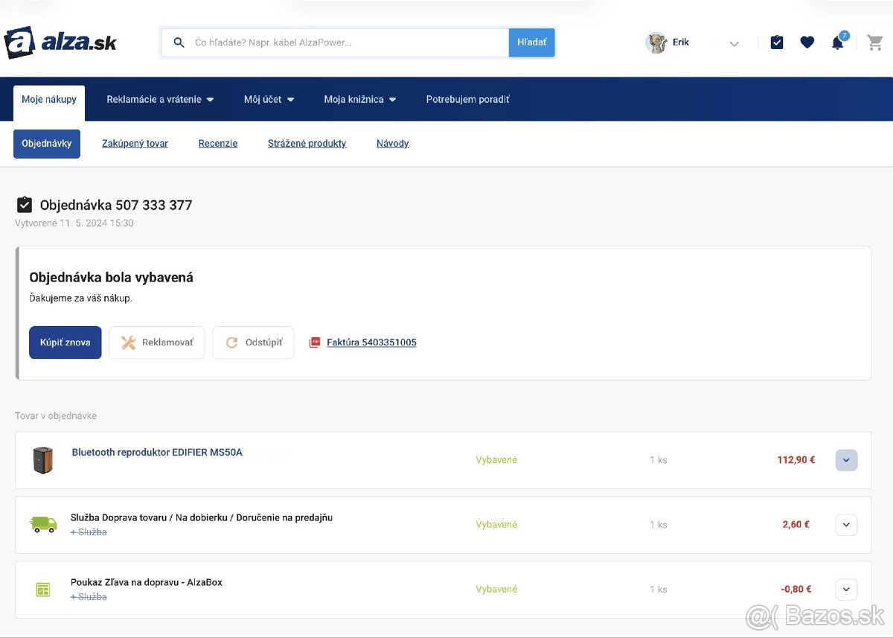Switch to Strážené produkty tab
893x638 pixels.
coord(307,144)
